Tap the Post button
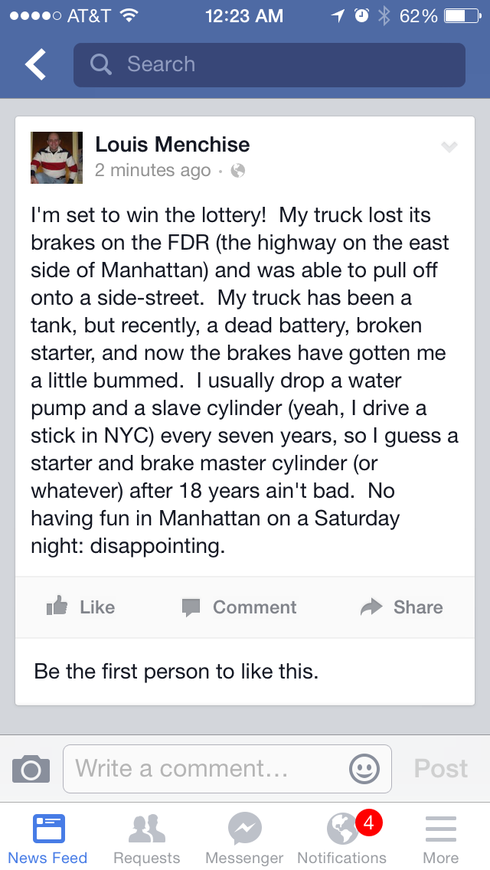This screenshot has height=870, width=490. click(440, 768)
